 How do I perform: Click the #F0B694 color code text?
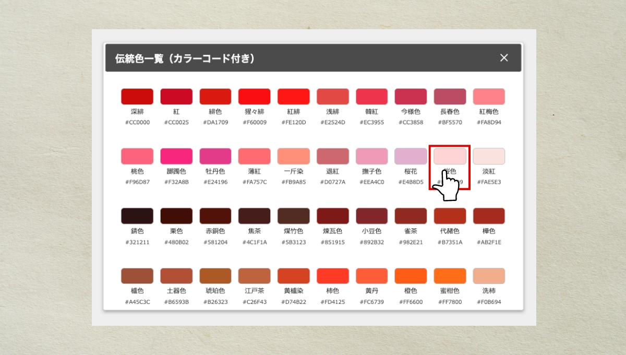click(489, 302)
